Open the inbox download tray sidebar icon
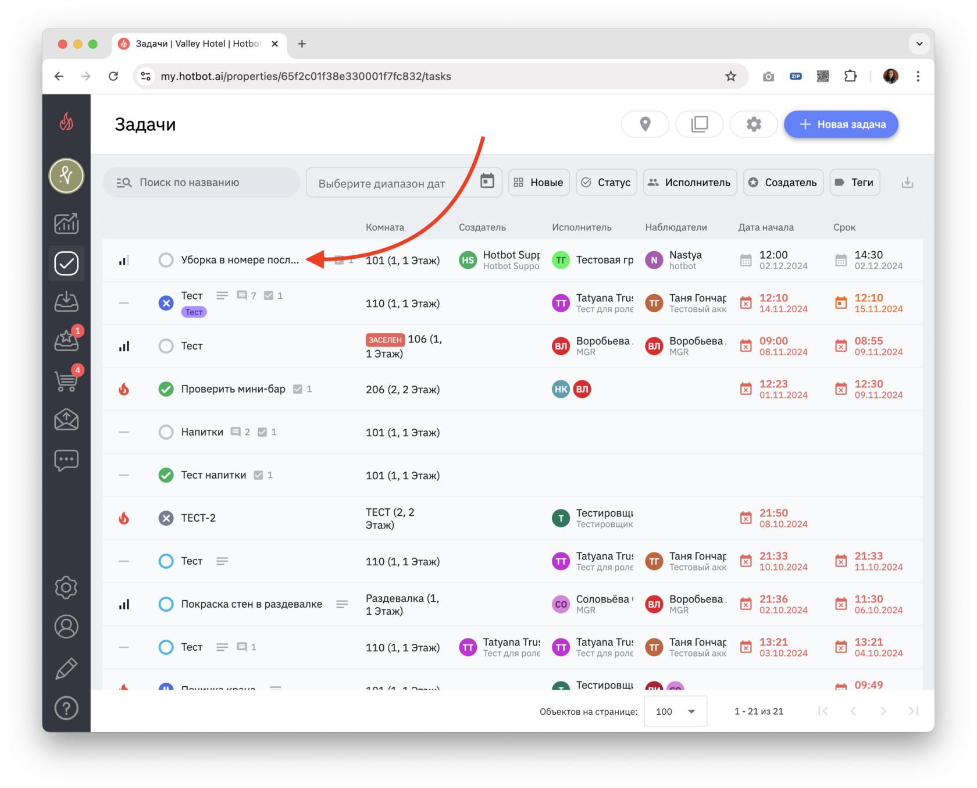This screenshot has height=788, width=977. (66, 301)
